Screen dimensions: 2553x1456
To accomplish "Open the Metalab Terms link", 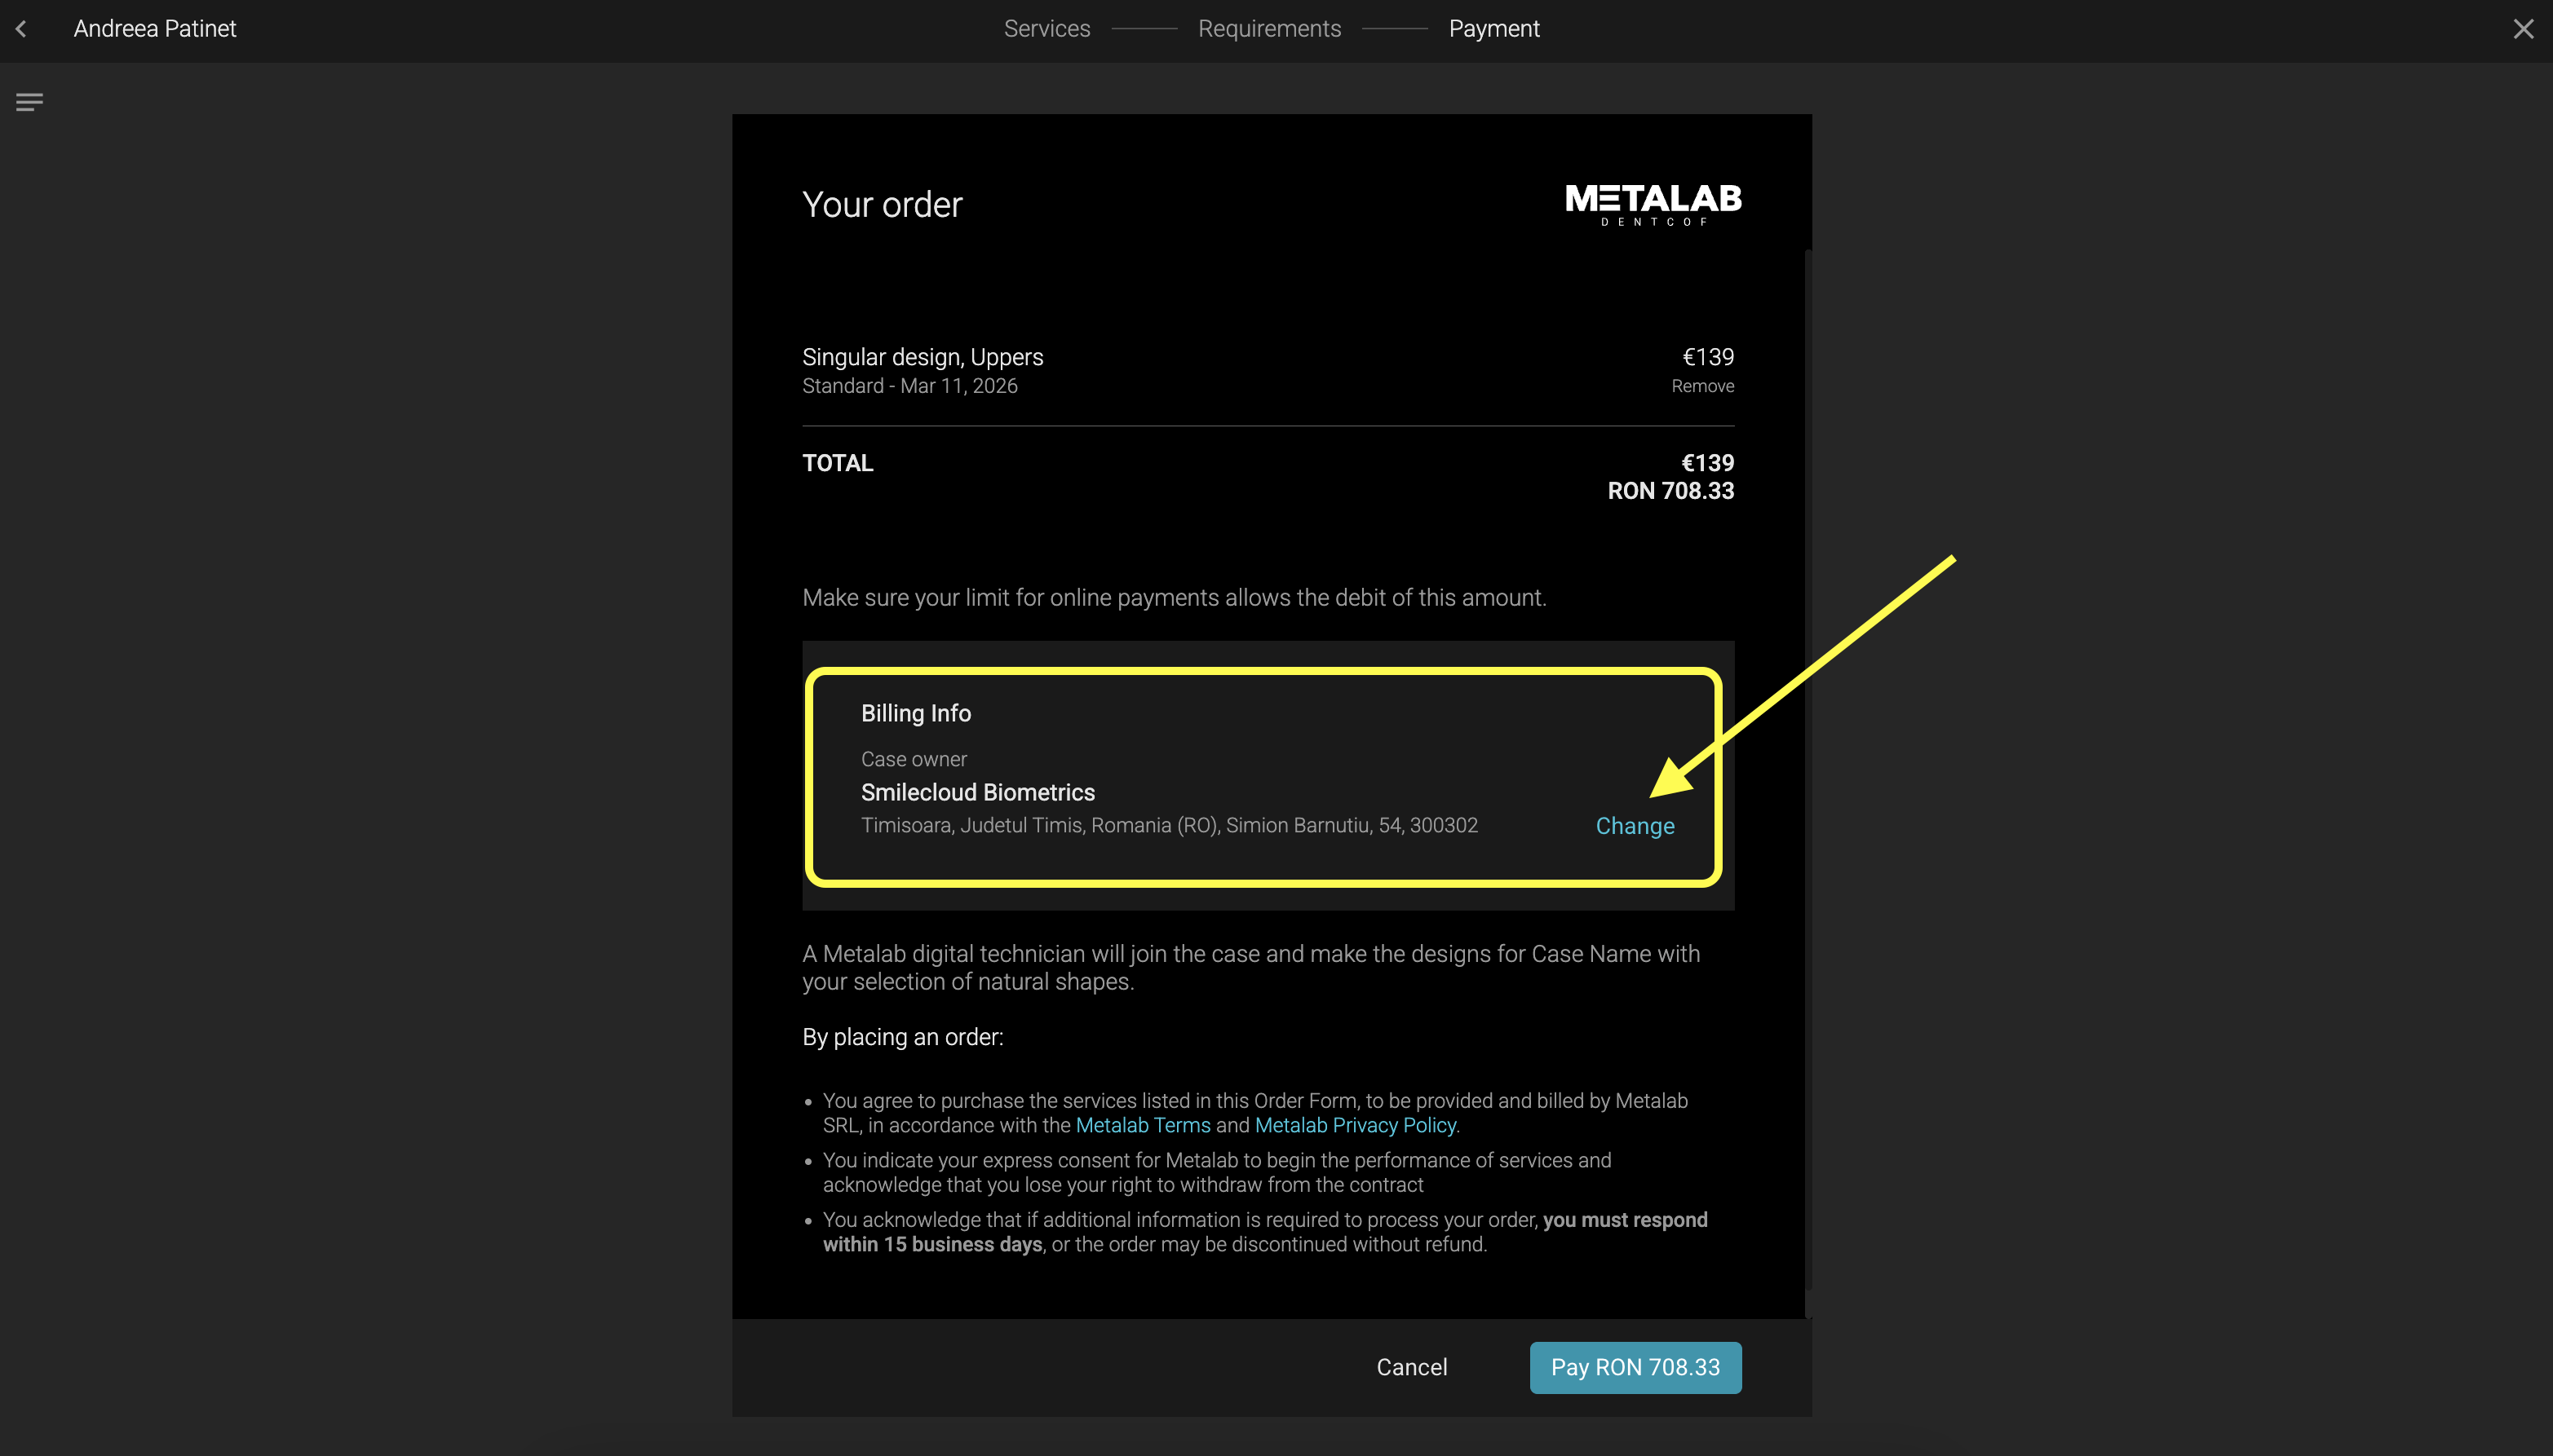I will [x=1143, y=1125].
